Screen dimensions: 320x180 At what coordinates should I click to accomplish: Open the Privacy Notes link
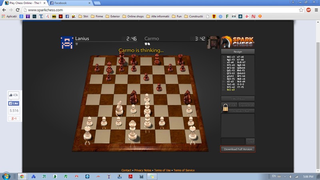tap(142, 170)
